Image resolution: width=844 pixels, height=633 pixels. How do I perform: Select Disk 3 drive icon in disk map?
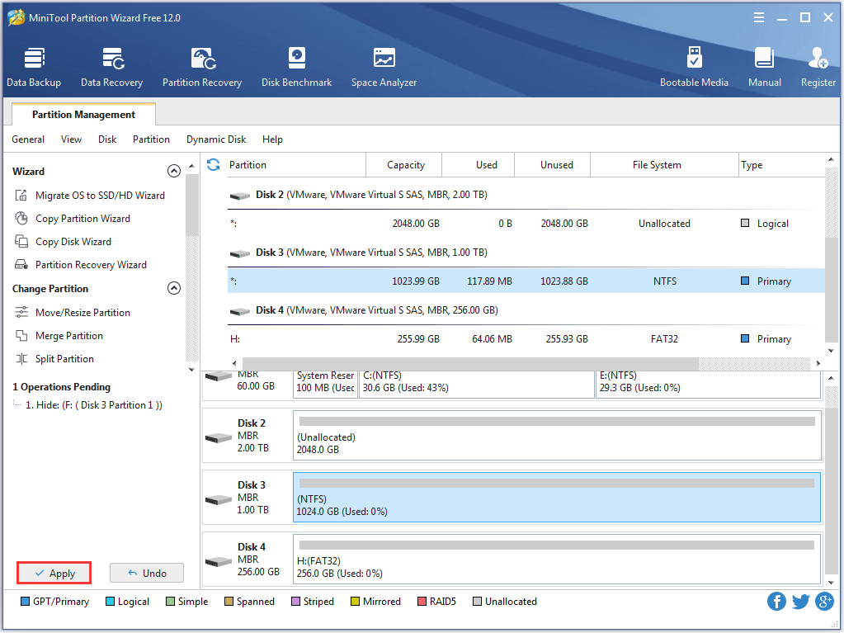[219, 500]
